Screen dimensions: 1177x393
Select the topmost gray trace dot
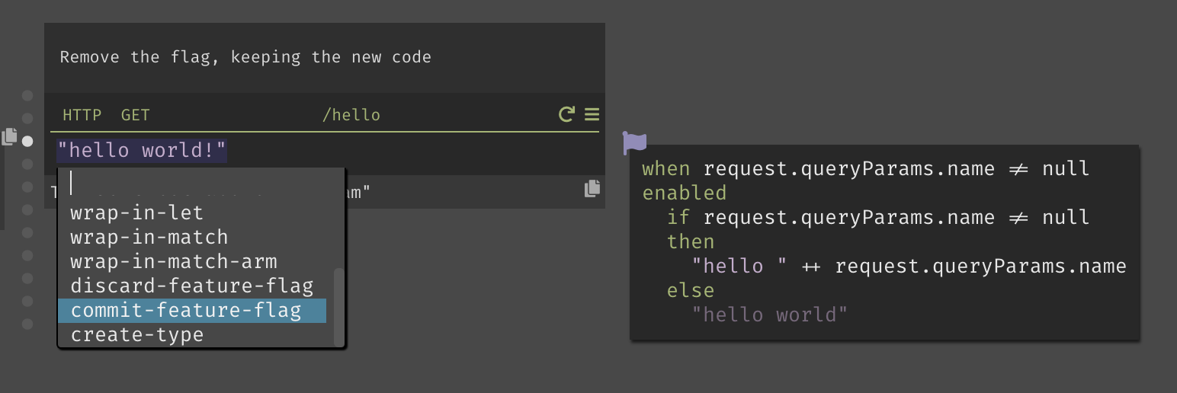click(27, 95)
